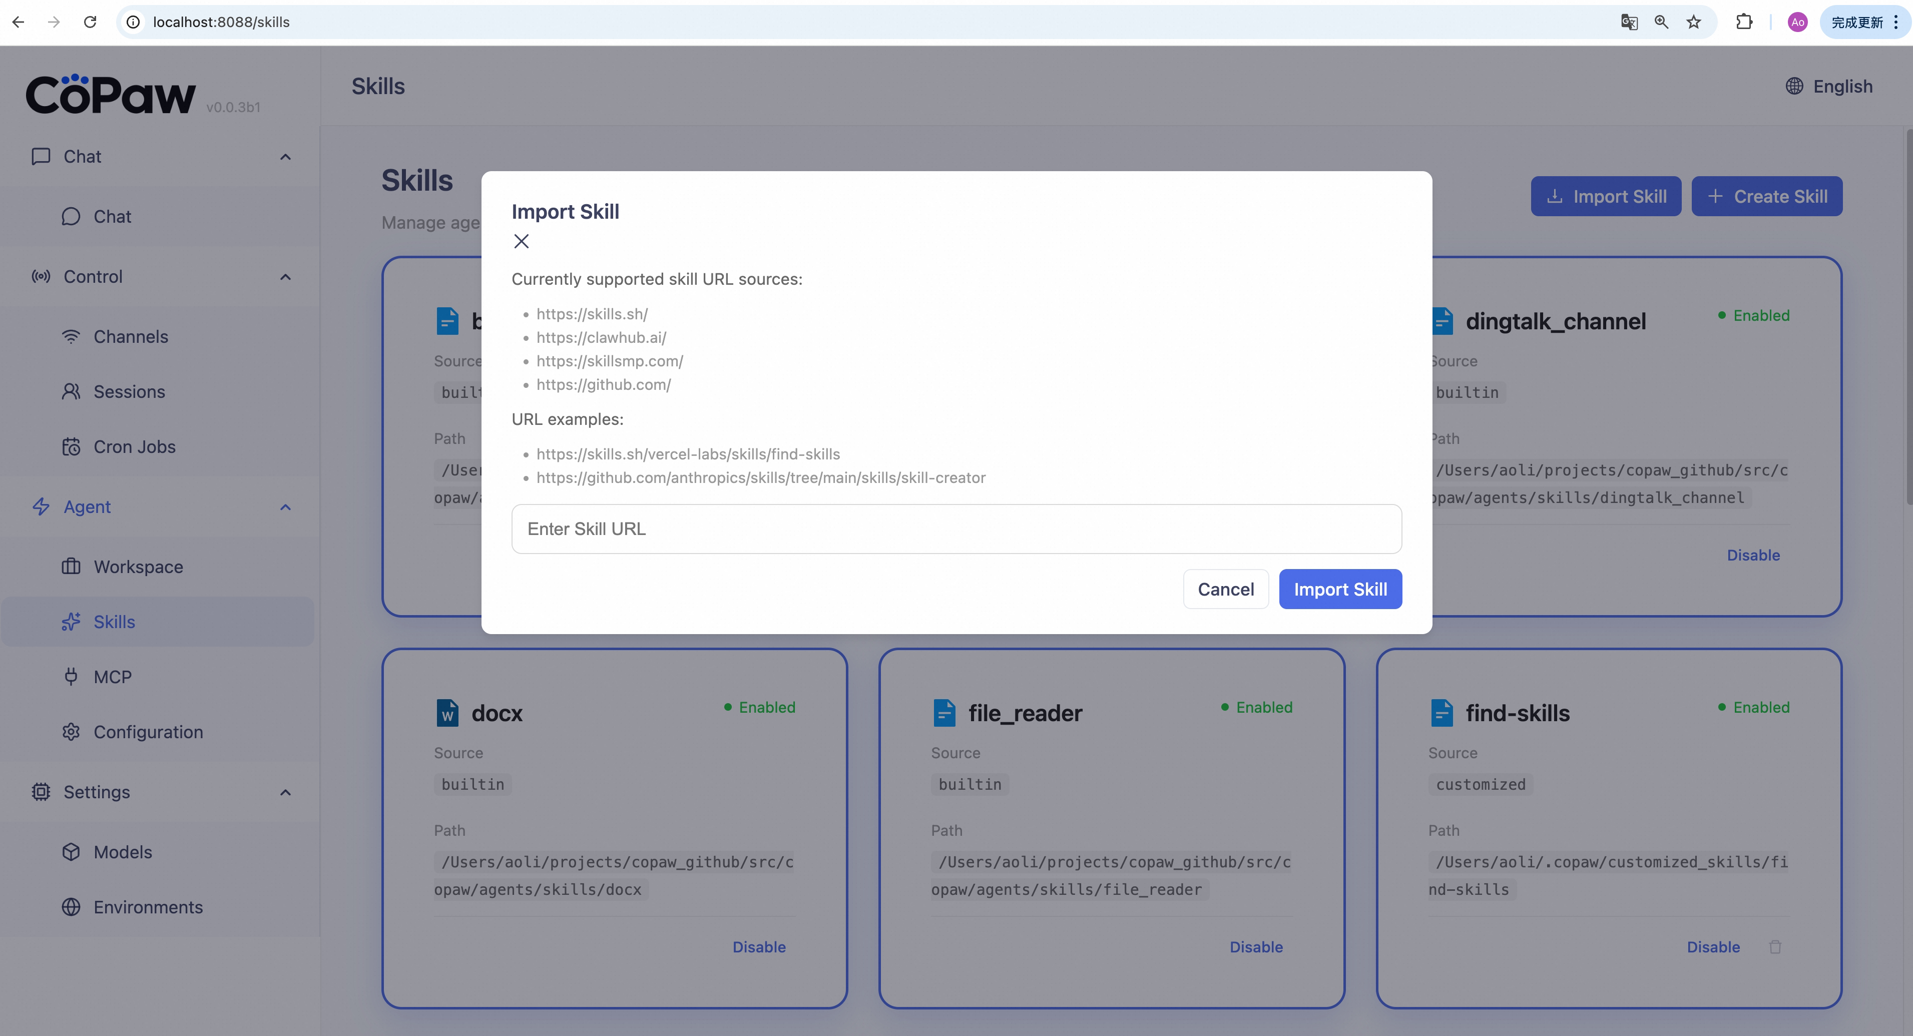Open Cron Jobs in the sidebar
Screen dimensions: 1913x1036
click(135, 446)
